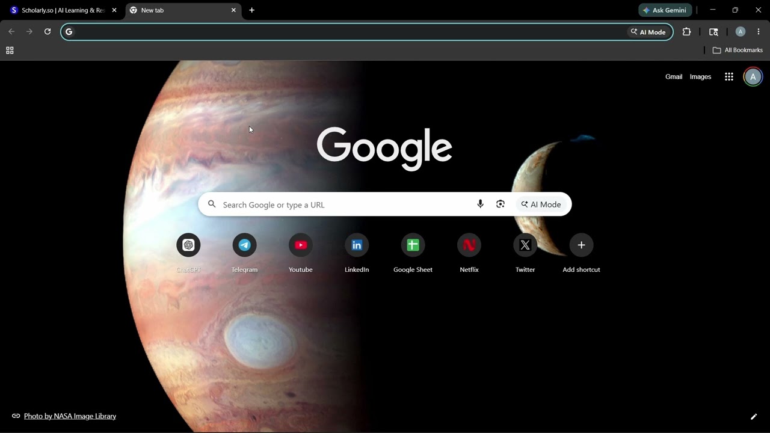The width and height of the screenshot is (770, 433).
Task: Click AI Mode button in the address bar
Action: tap(648, 32)
